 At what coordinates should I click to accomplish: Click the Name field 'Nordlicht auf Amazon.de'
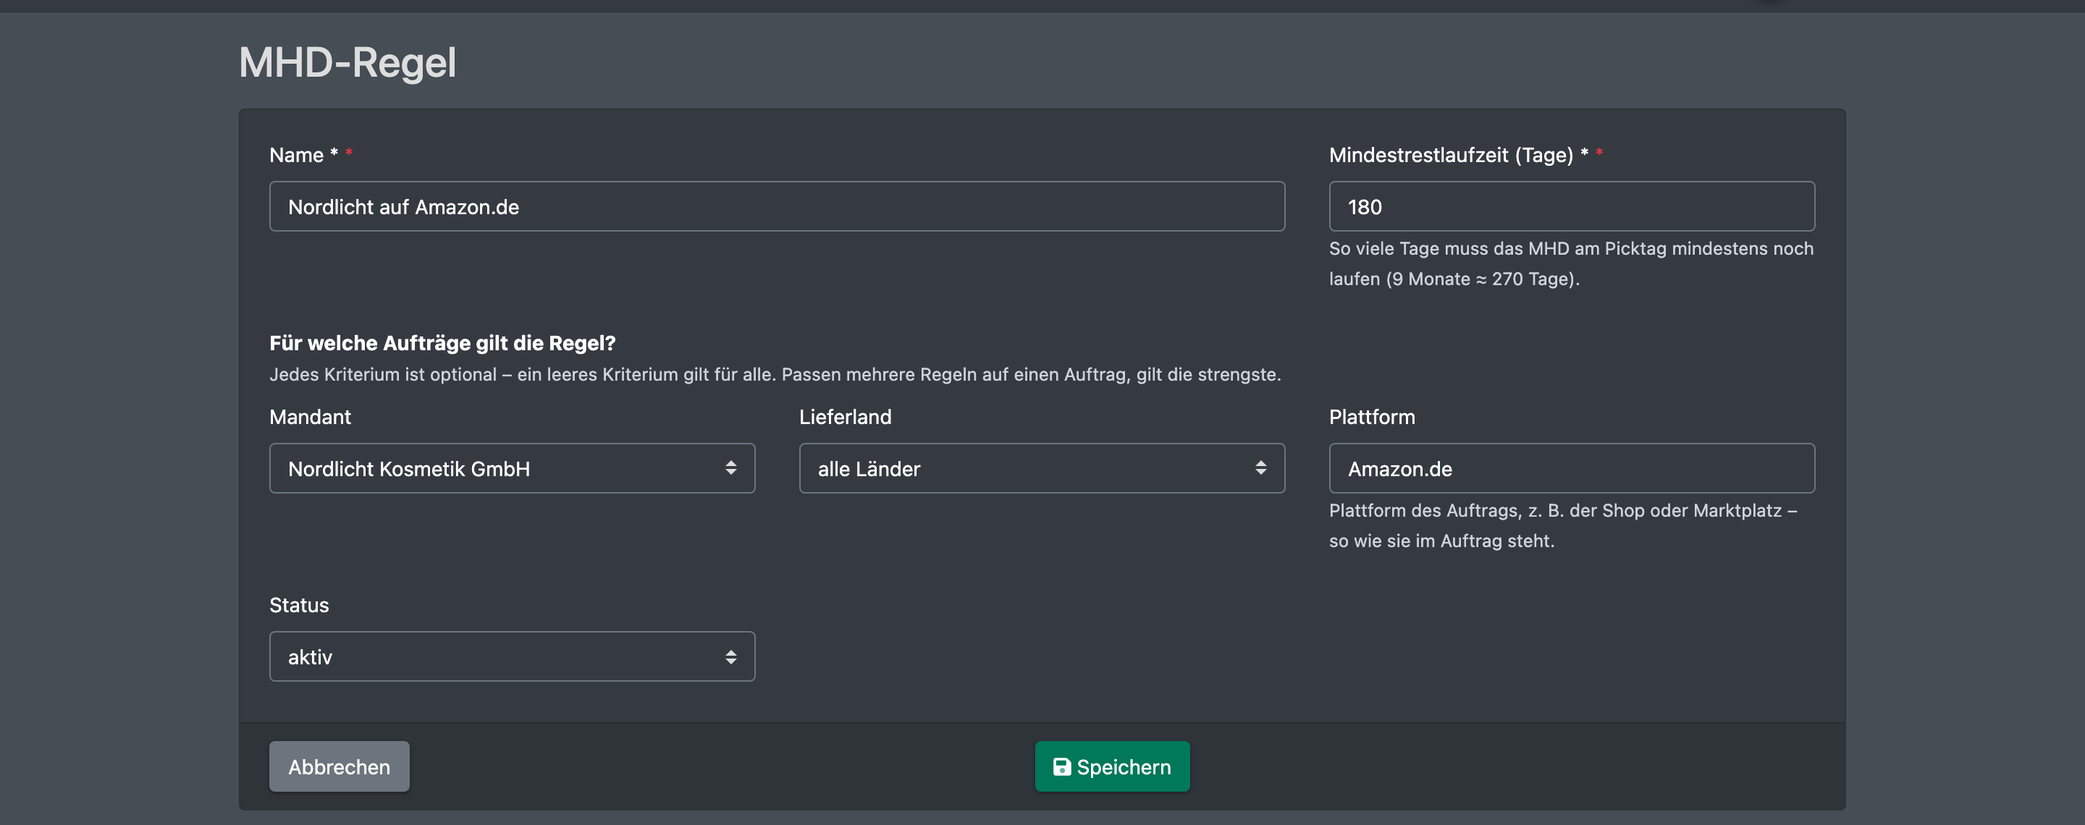[x=776, y=206]
